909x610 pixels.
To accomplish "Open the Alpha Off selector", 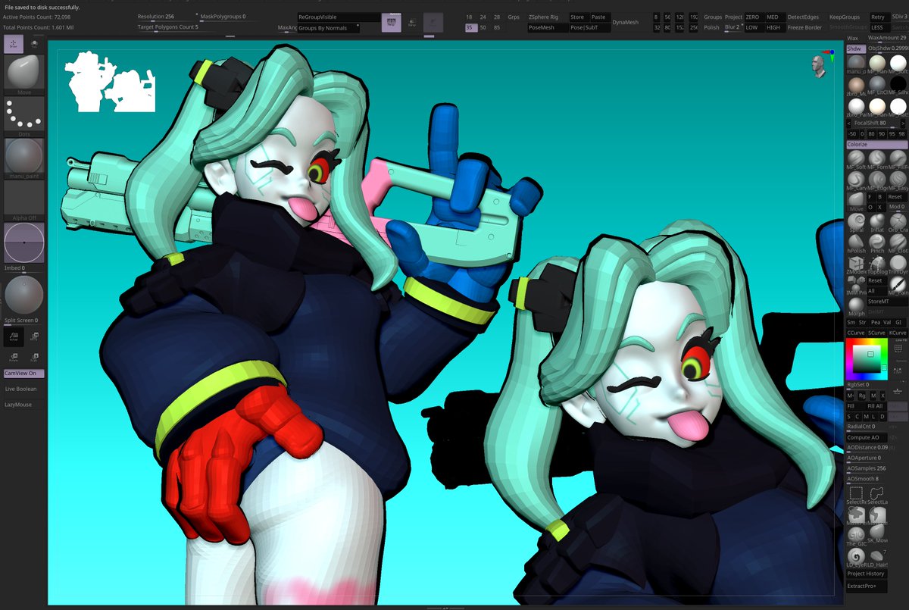I will pos(24,201).
